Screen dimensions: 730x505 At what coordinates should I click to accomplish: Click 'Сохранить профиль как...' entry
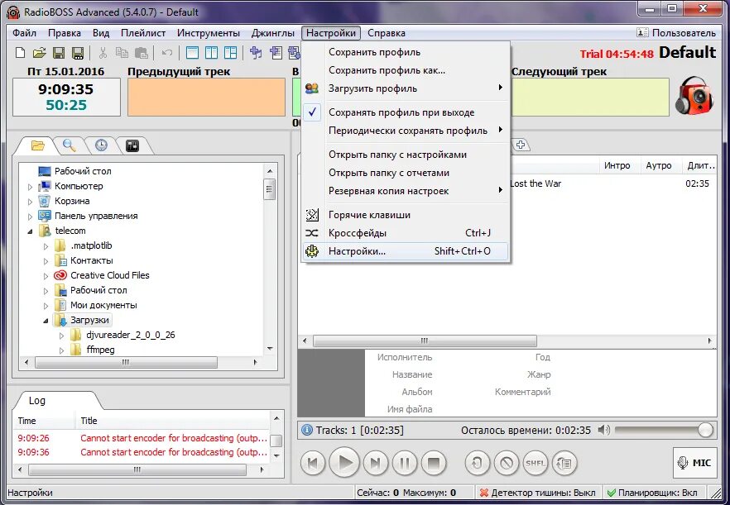(x=405, y=70)
